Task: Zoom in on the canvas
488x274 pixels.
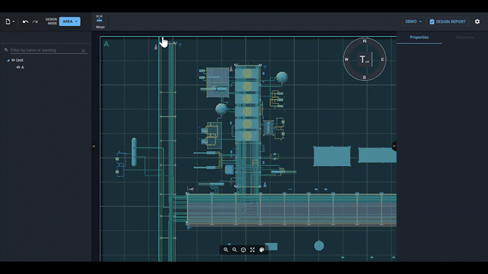Action: coord(226,250)
